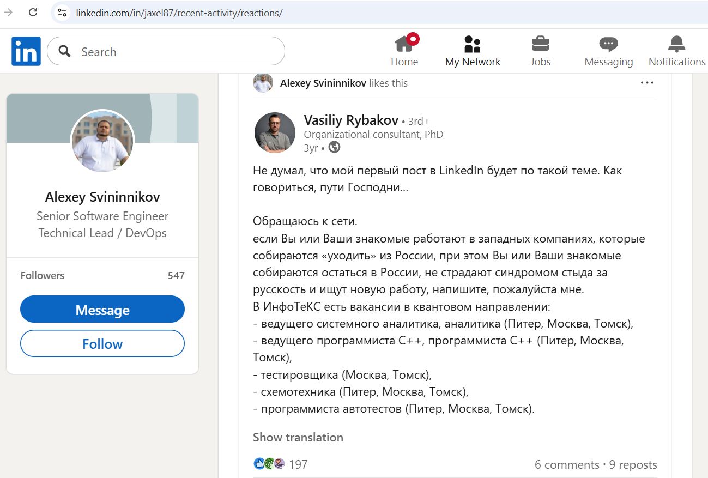This screenshot has width=708, height=478.
Task: Click the site info icon in address bar
Action: 62,13
